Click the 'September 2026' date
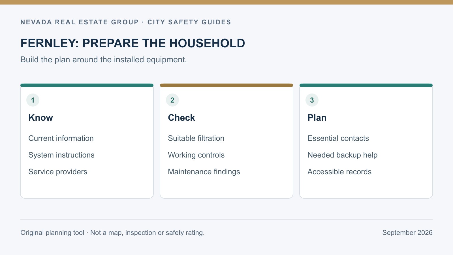This screenshot has width=453, height=255. pos(407,233)
